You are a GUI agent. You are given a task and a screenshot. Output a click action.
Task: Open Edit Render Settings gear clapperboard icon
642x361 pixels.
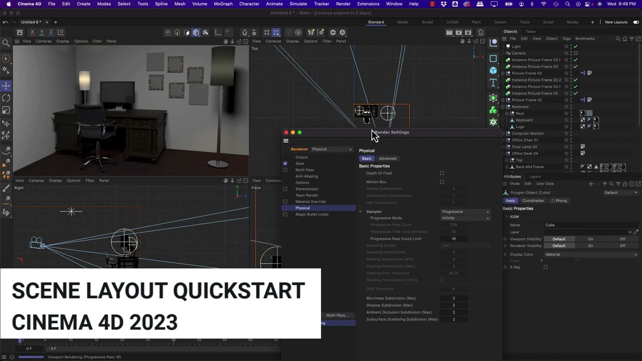point(469,33)
